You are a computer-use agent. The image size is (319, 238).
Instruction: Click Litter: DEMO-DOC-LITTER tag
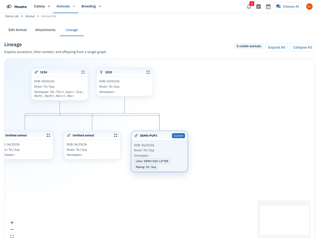click(152, 161)
